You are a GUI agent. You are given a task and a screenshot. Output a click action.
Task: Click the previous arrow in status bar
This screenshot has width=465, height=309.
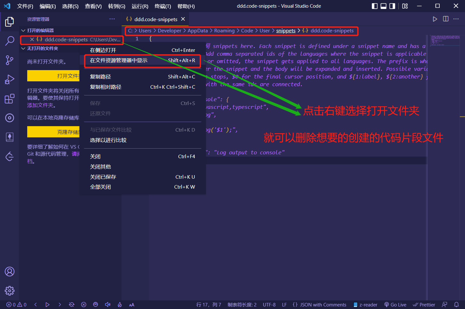(x=36, y=305)
